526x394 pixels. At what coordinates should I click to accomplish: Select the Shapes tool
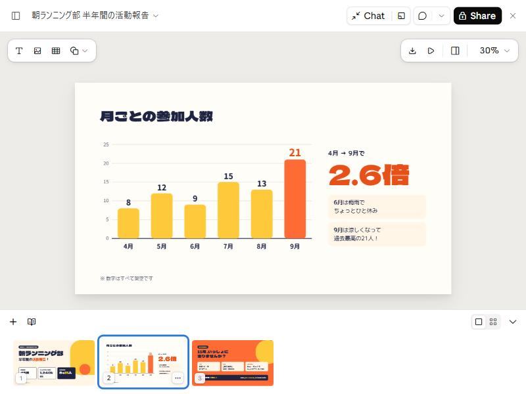pos(74,51)
